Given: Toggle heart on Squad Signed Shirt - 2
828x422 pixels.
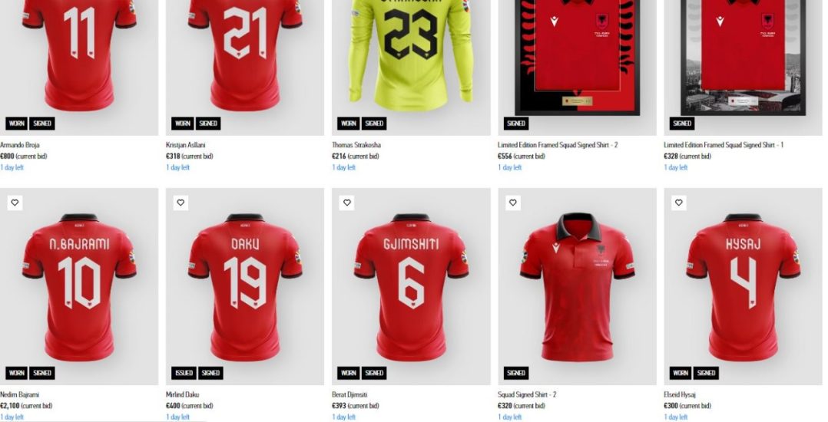Looking at the screenshot, I should [x=513, y=203].
